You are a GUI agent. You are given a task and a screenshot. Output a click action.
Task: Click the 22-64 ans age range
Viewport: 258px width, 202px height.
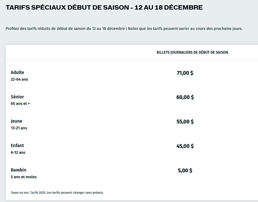pyautogui.click(x=19, y=79)
